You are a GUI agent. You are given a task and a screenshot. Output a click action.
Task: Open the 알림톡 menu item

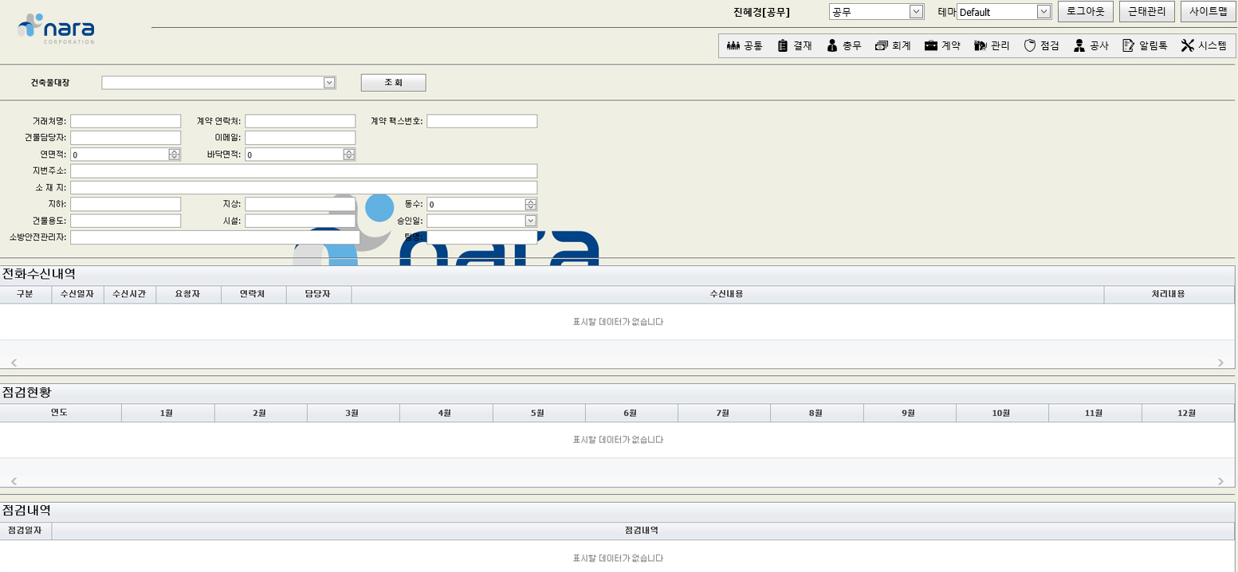pyautogui.click(x=1145, y=46)
